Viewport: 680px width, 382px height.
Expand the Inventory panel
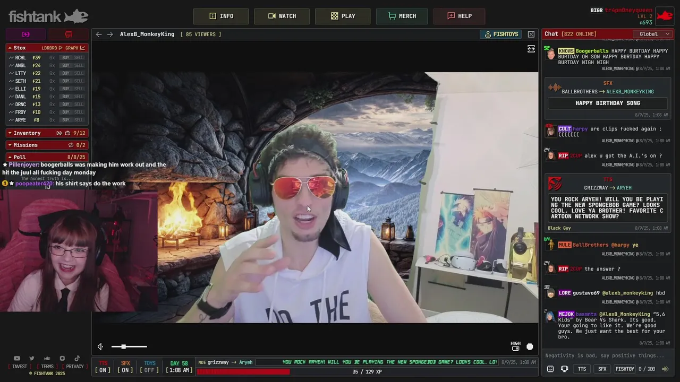(x=10, y=133)
